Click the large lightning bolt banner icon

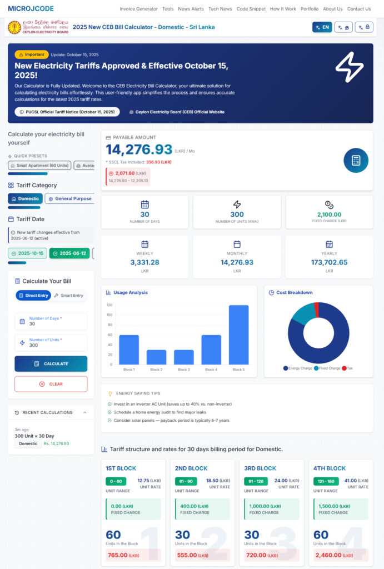click(350, 67)
